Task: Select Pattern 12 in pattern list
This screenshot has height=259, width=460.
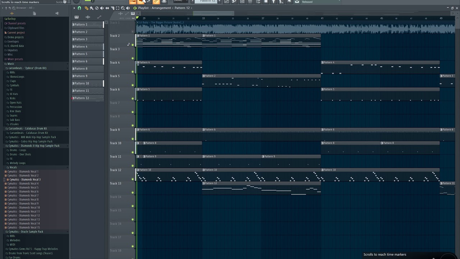Action: tap(88, 98)
